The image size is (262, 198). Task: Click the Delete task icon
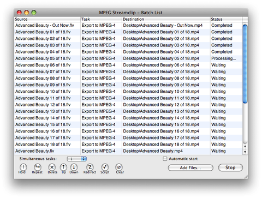click(52, 167)
